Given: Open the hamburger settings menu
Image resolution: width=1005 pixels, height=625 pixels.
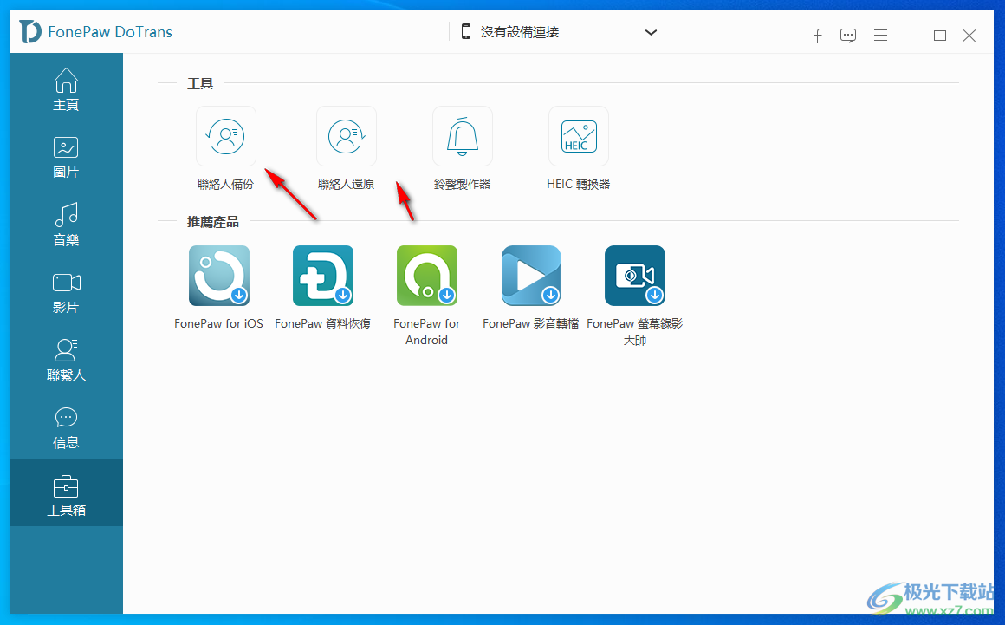Looking at the screenshot, I should [880, 36].
